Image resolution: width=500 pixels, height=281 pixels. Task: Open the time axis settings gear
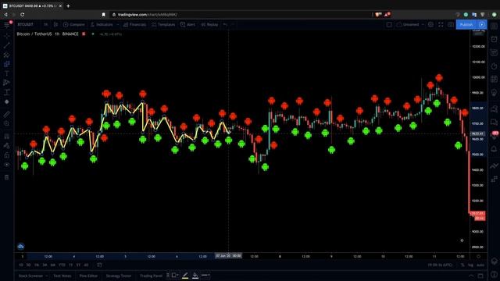click(478, 256)
